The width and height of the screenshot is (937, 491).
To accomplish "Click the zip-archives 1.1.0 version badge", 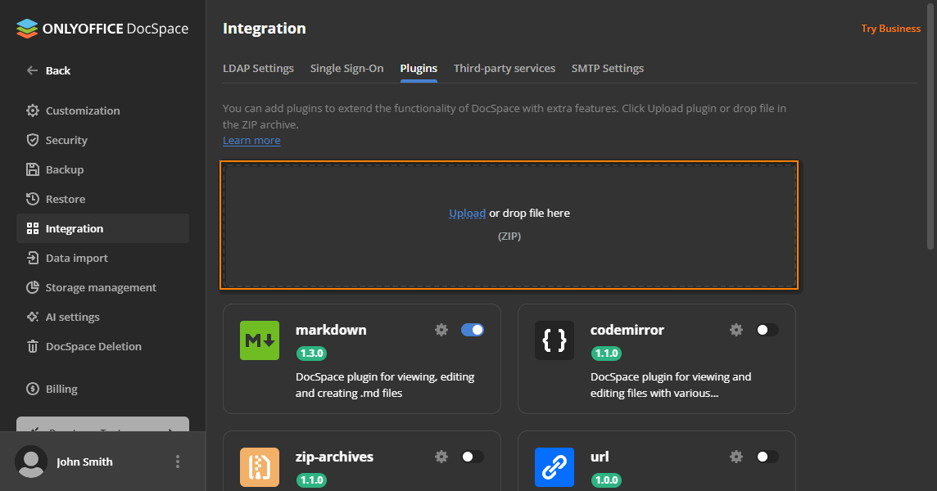I will 311,480.
